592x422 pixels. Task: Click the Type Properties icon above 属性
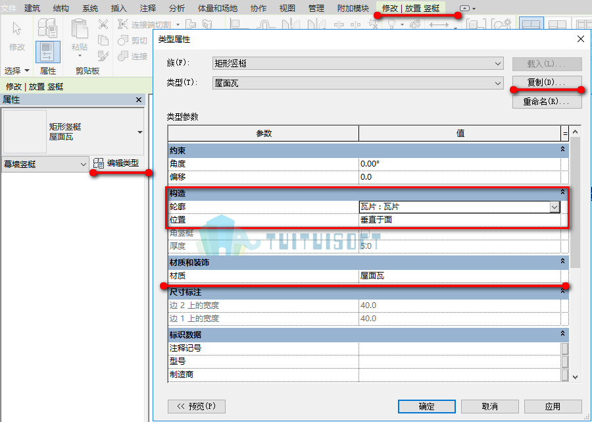[47, 28]
